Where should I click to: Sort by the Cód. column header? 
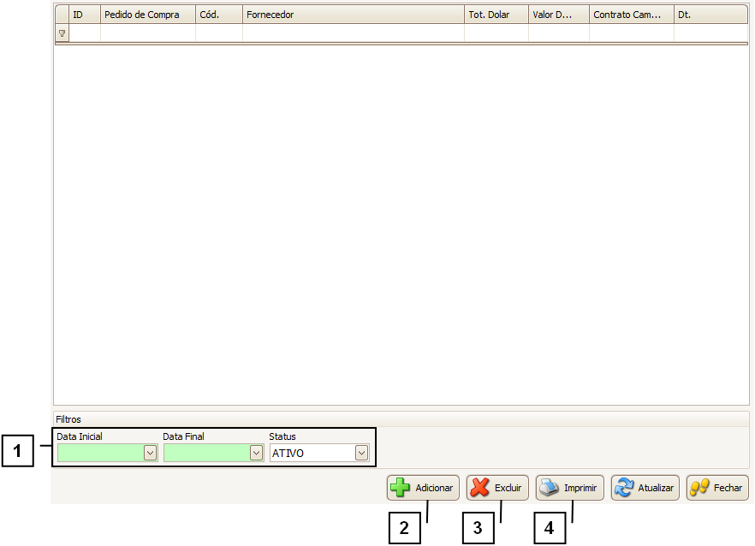tap(219, 15)
